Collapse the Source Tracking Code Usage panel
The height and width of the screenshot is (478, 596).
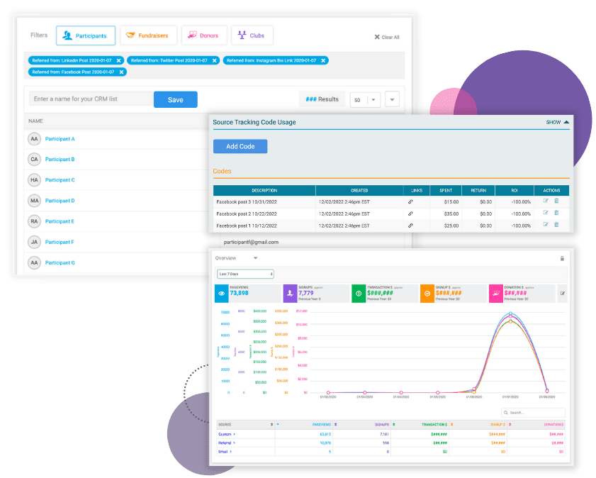[558, 122]
